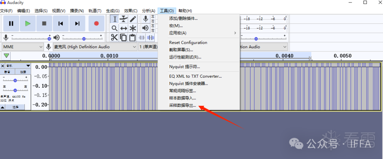This screenshot has height=159, width=383.
Task: Open the 选择(S) menu
Action: 41,11
